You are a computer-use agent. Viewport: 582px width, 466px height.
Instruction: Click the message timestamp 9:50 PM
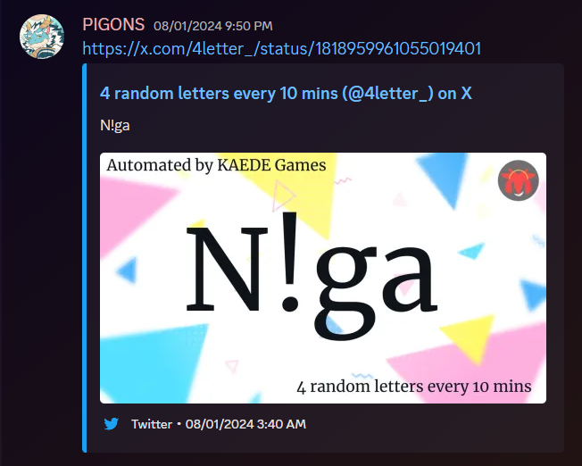click(x=213, y=26)
